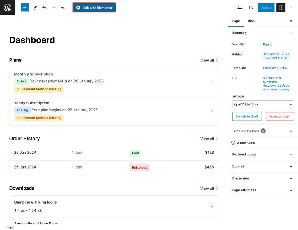Viewport: 298px width, 230px height.
Task: Open the three-dot Options menu
Action: click(291, 8)
